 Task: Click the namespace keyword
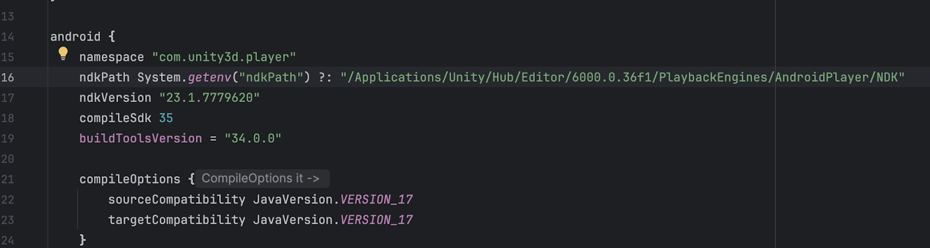(x=112, y=57)
